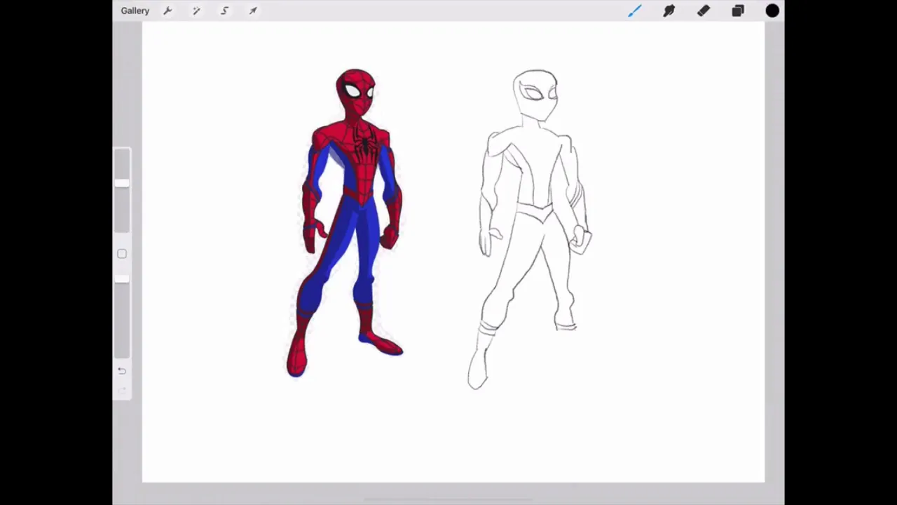Open the black color picker swatch

coord(772,11)
